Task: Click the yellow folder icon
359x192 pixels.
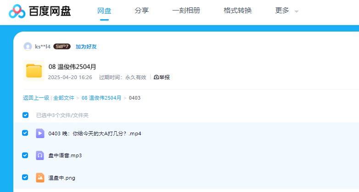Action: (x=34, y=71)
